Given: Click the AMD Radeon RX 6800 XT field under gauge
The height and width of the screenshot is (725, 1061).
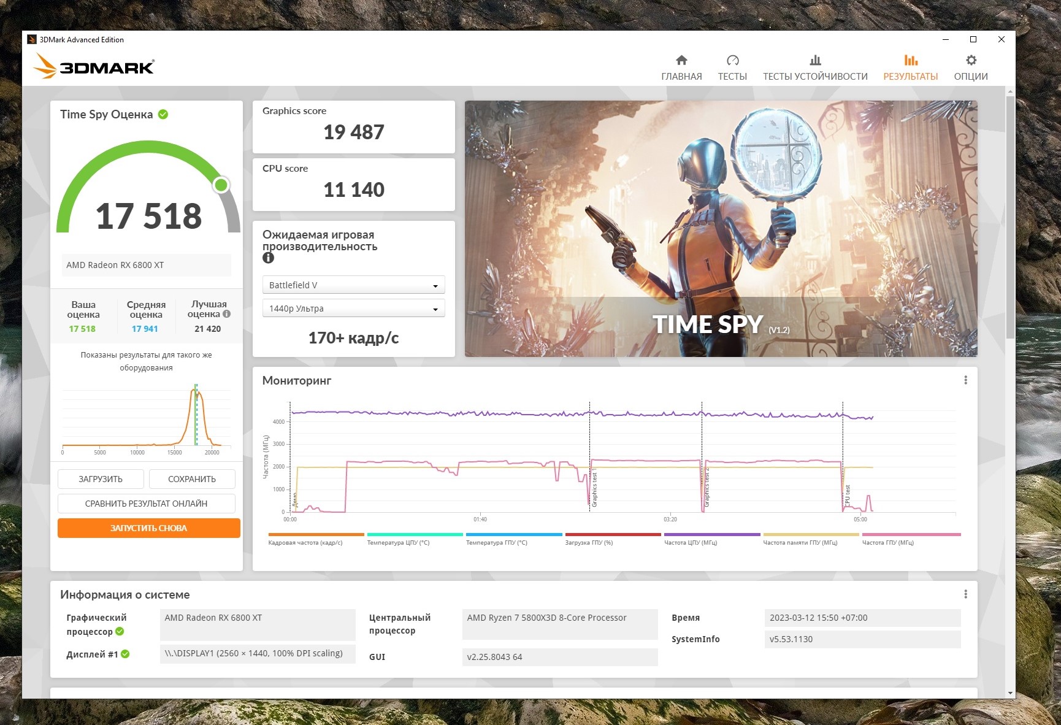Looking at the screenshot, I should coord(147,265).
